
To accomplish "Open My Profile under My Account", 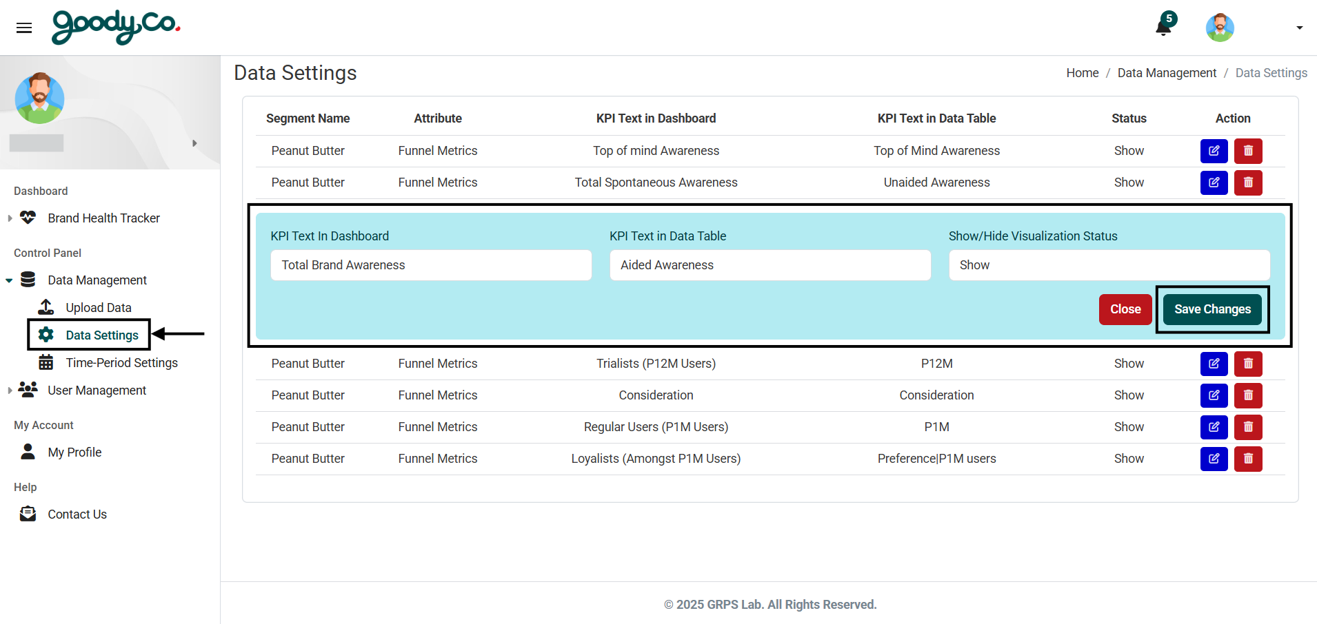I will 74,452.
